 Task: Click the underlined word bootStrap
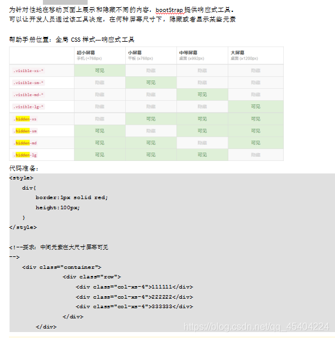click(169, 10)
